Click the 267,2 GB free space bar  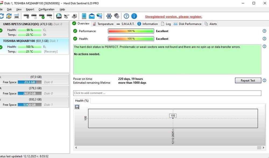coord(30,93)
